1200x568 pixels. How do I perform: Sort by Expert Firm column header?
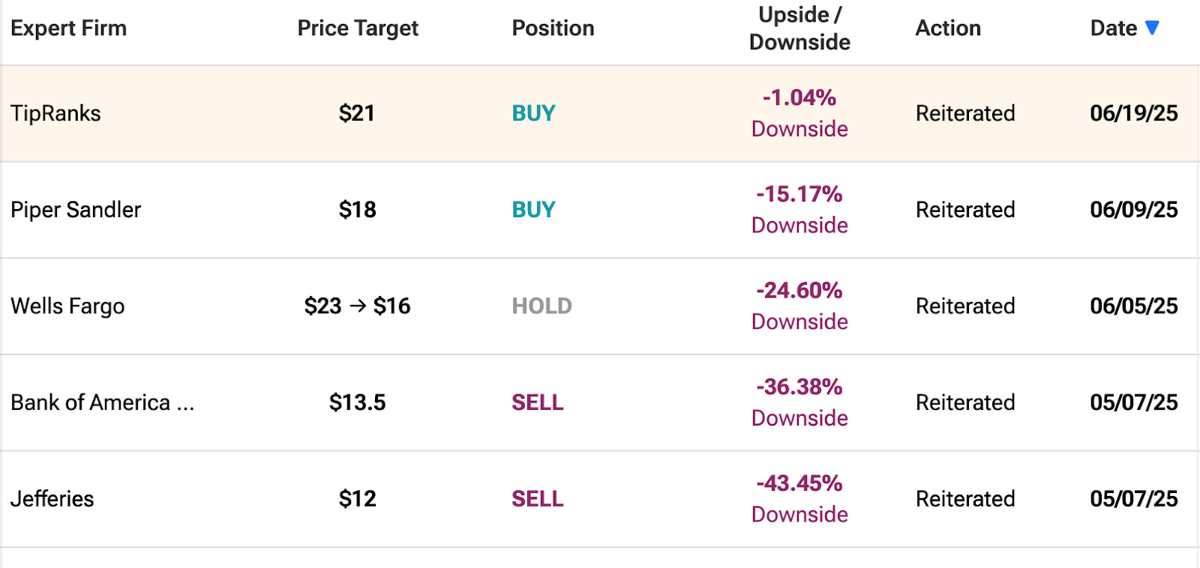point(68,28)
